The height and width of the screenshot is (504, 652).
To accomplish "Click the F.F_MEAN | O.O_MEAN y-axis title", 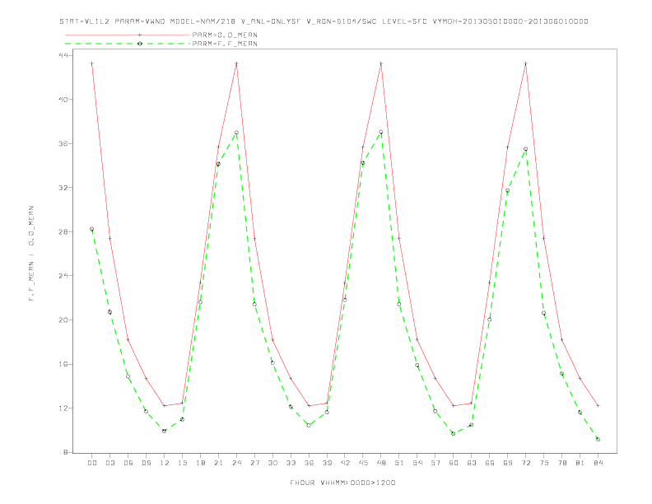I will [x=31, y=254].
